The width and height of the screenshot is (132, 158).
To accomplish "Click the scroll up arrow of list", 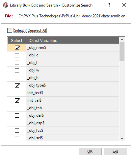I will [x=122, y=40].
